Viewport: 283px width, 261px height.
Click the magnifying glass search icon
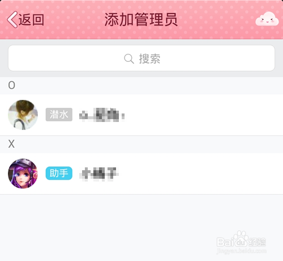(x=129, y=58)
